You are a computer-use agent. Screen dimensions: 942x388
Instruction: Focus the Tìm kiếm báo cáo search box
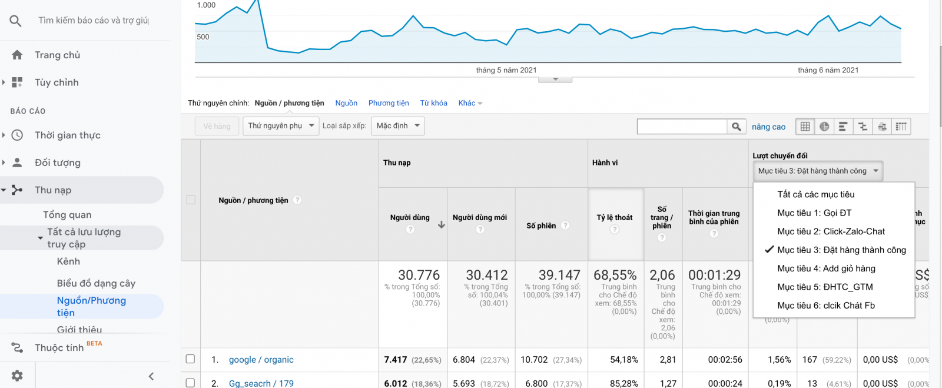(94, 21)
